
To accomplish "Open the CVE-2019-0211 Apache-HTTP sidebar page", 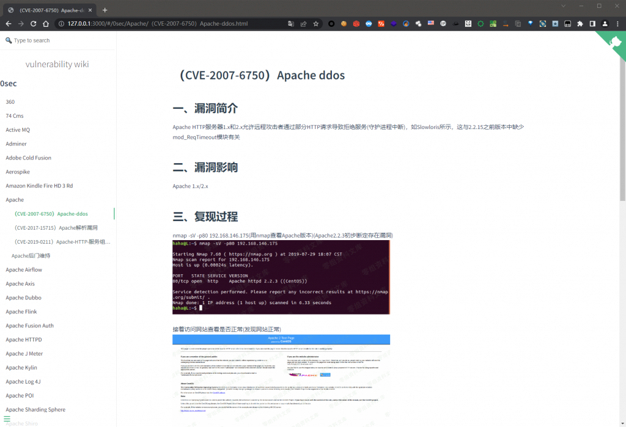I will click(62, 242).
